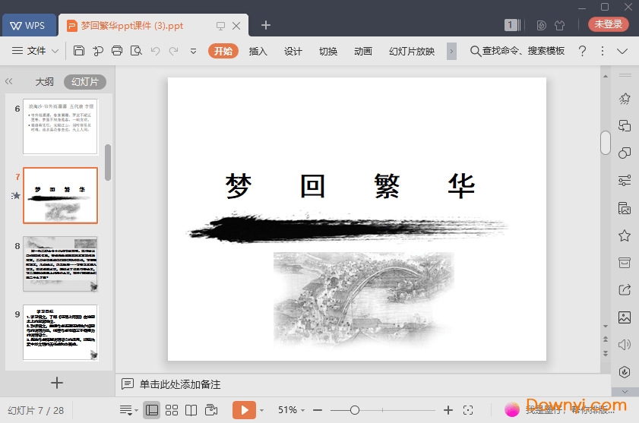Open the shapes icon in right sidebar
639x423 pixels.
[x=625, y=153]
